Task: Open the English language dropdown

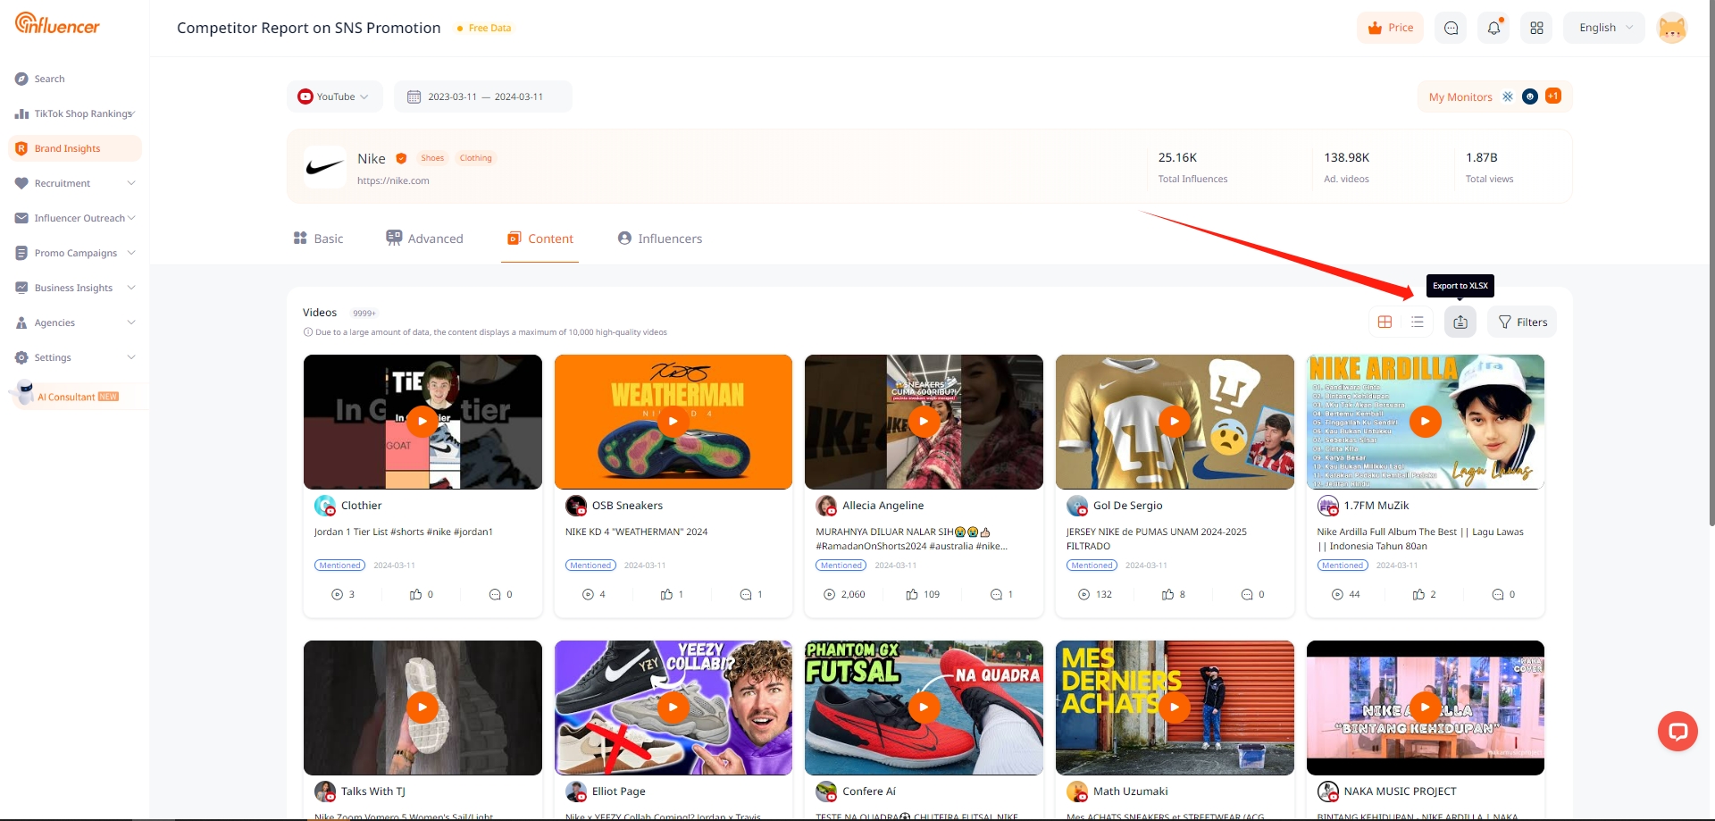Action: [x=1604, y=28]
